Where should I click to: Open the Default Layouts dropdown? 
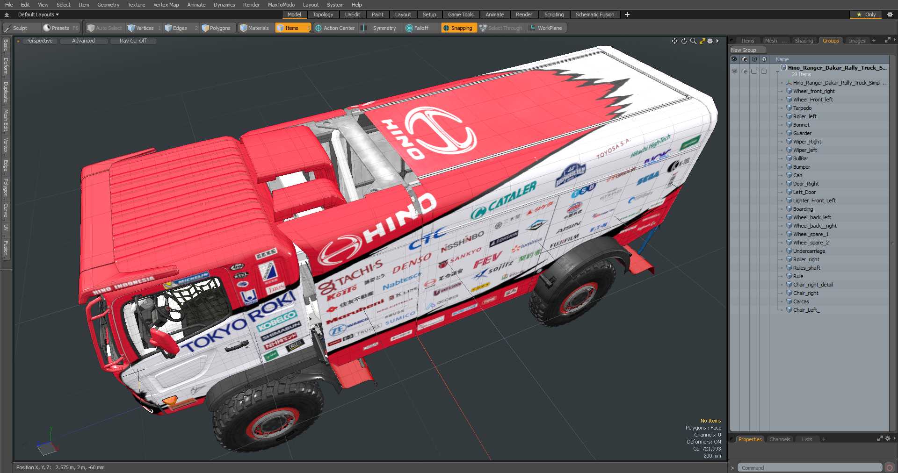(38, 14)
